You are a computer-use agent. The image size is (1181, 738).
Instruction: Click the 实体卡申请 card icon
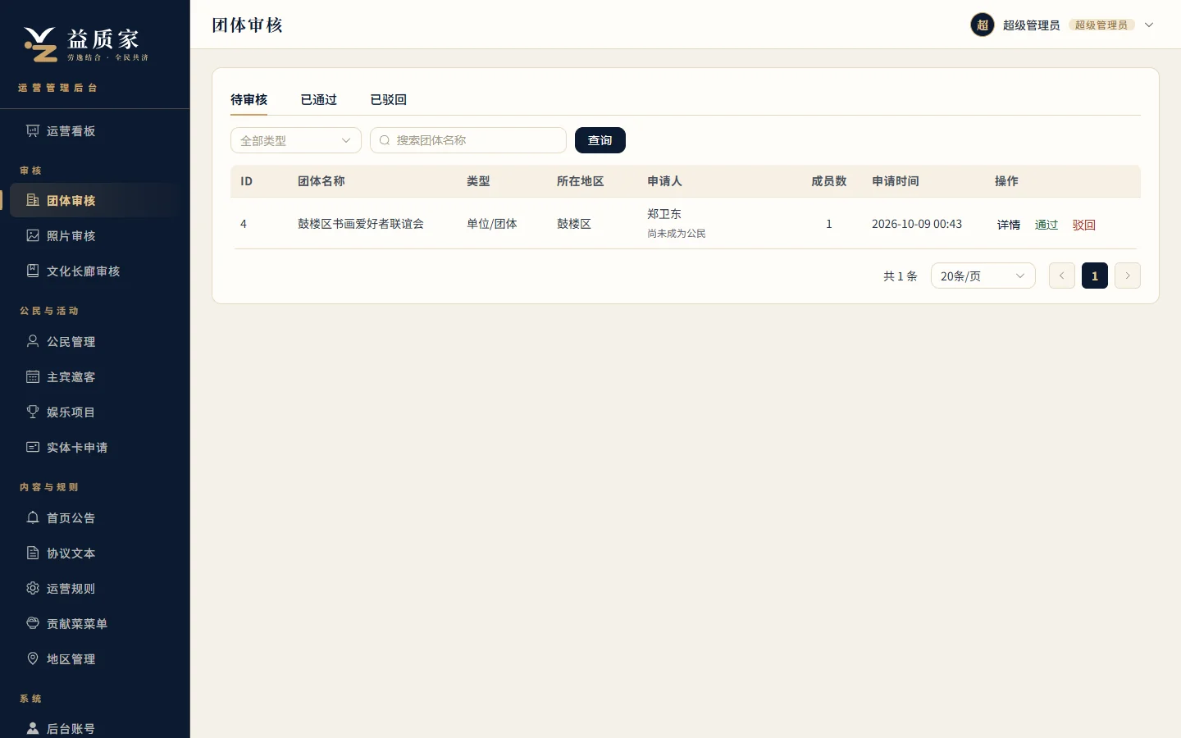(x=33, y=448)
